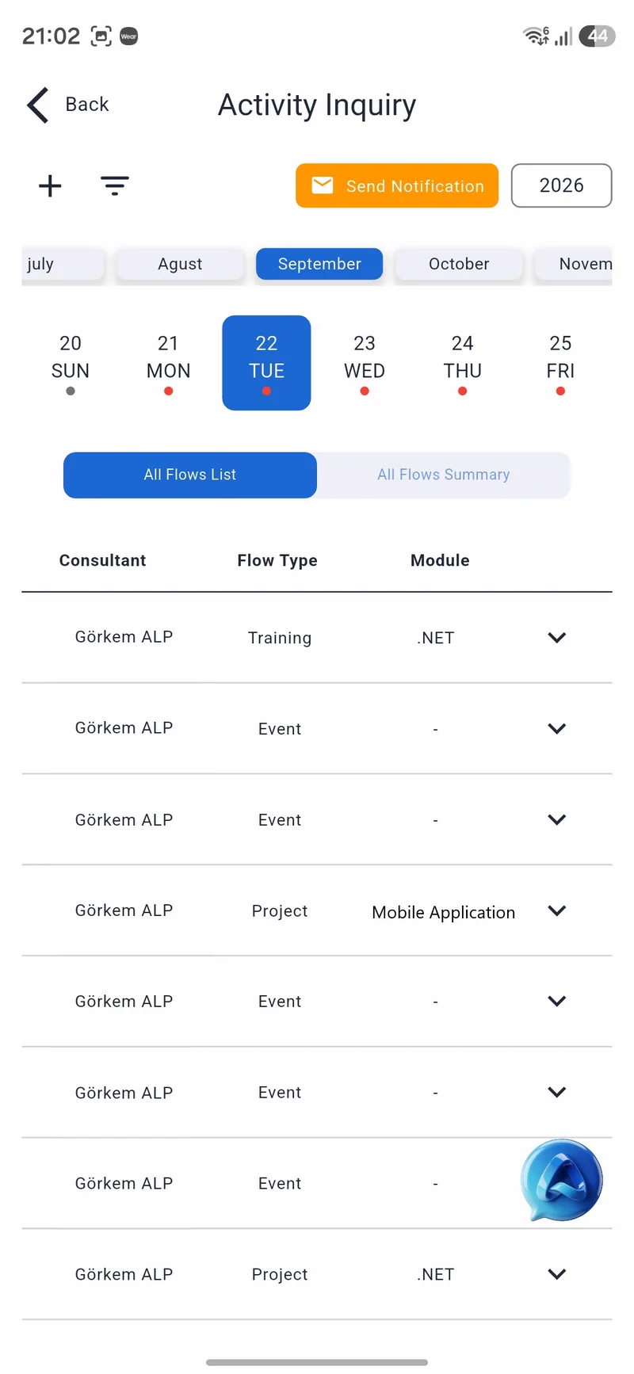Switch to All Flows Summary view

[x=444, y=475]
